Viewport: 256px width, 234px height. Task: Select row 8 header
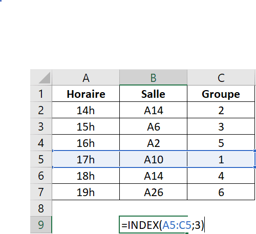(x=41, y=208)
